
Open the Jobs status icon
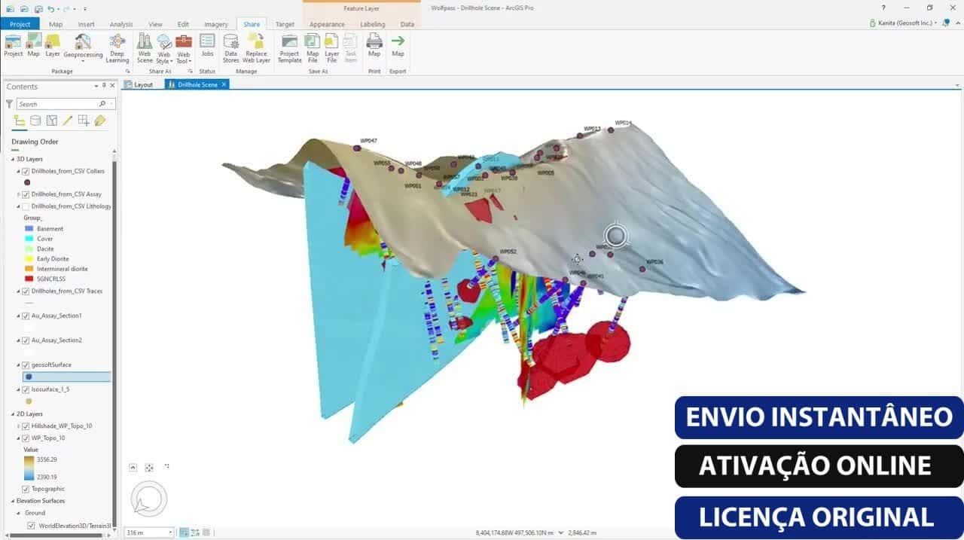point(207,45)
